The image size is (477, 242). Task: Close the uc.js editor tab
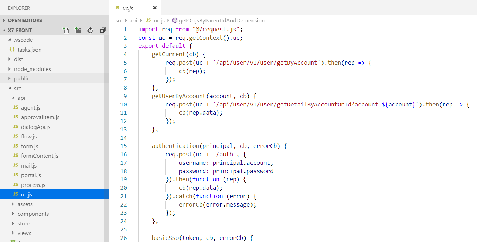click(x=155, y=8)
